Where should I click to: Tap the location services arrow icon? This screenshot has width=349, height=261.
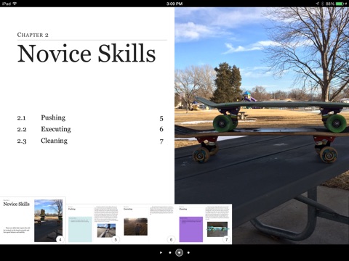point(318,4)
